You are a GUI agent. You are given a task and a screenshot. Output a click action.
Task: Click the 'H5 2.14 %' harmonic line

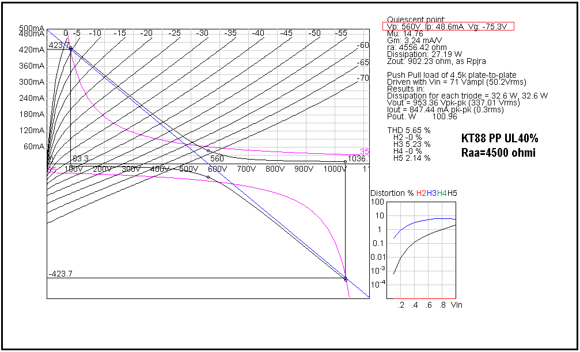[412, 158]
